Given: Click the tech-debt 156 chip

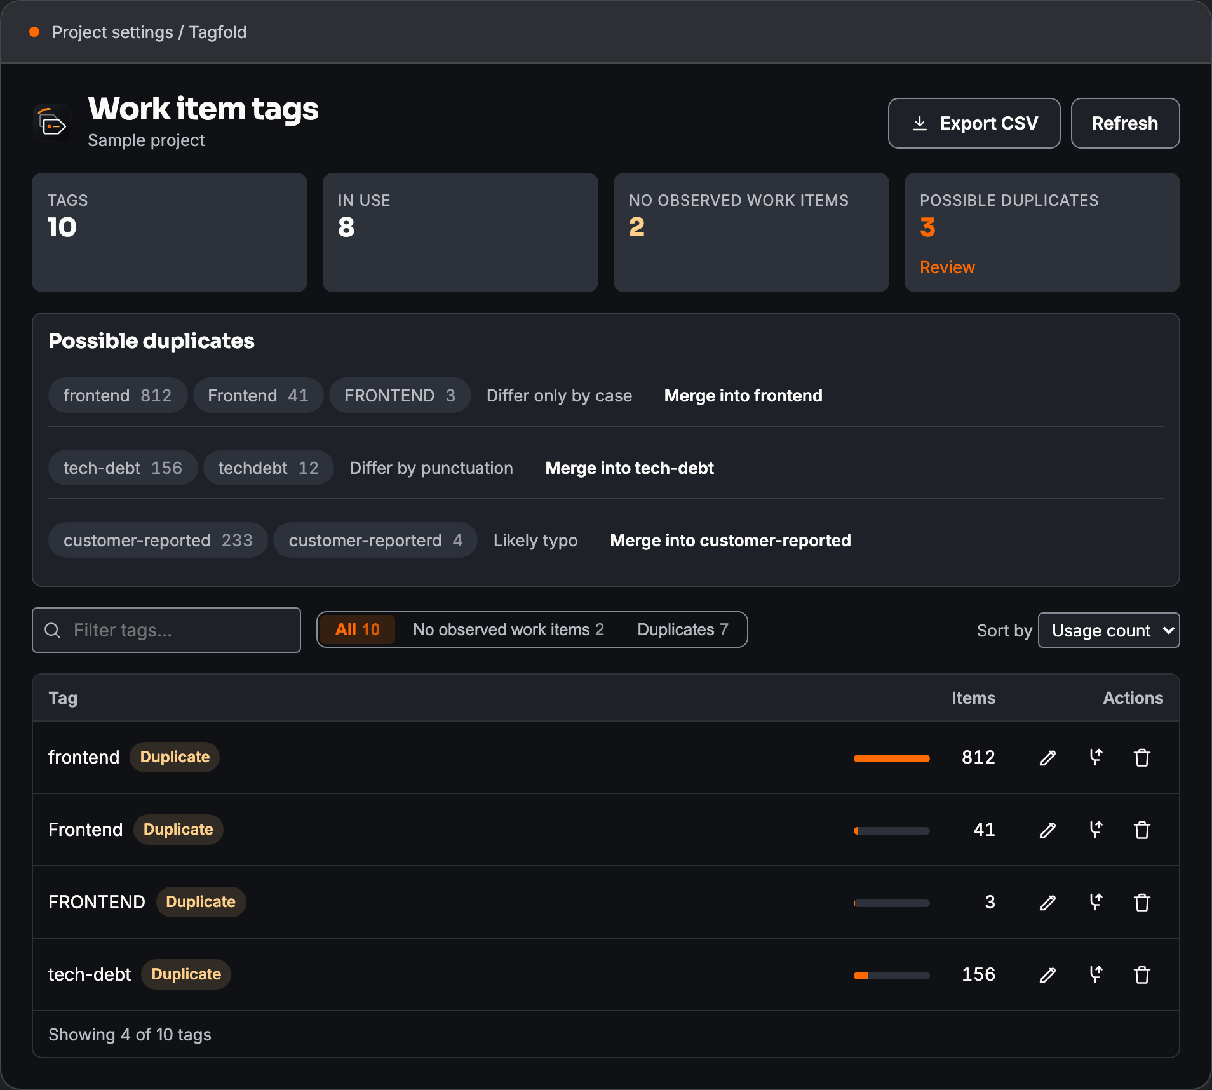Looking at the screenshot, I should 123,468.
